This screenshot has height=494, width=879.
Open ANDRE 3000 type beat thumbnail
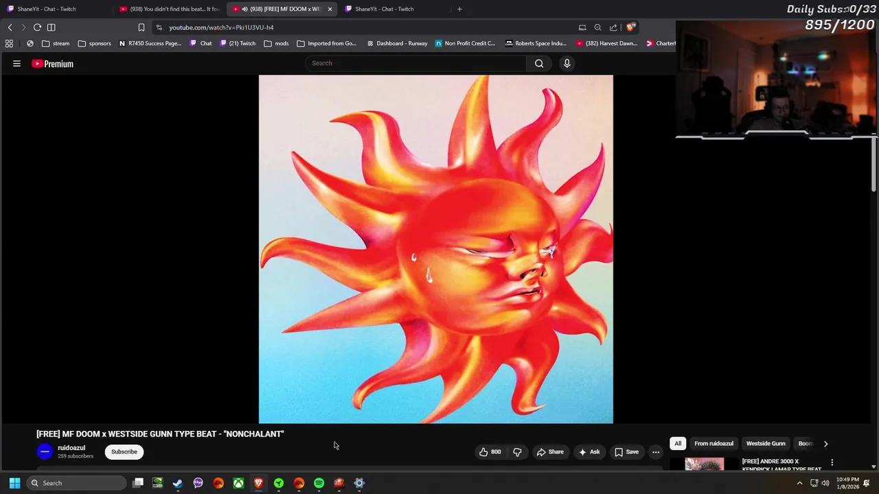[x=704, y=464]
